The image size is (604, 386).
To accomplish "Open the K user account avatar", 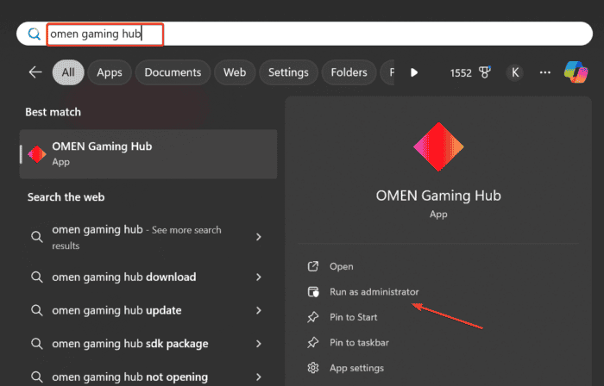I will (x=515, y=72).
